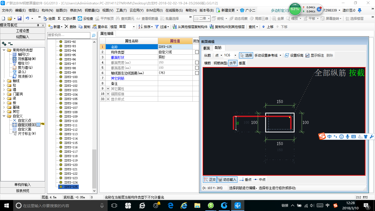The width and height of the screenshot is (375, 211).
Task: Start 云检查 cloud check
Action: tap(85, 18)
